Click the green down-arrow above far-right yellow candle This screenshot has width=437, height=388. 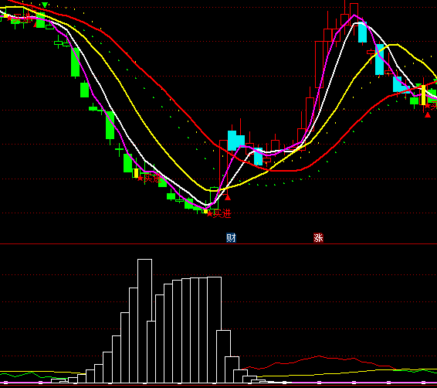tap(418, 85)
